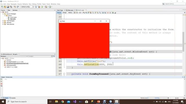Click the Windows Start button
This screenshot has width=186, height=104.
coord(3,101)
